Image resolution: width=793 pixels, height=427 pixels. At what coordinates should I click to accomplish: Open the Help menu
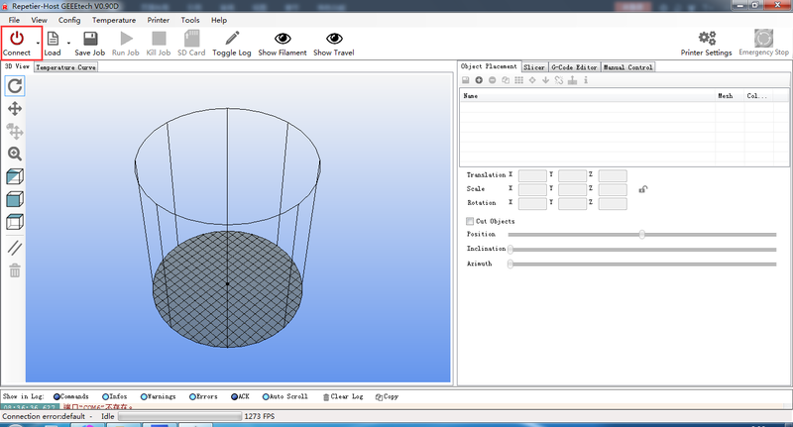click(x=219, y=20)
